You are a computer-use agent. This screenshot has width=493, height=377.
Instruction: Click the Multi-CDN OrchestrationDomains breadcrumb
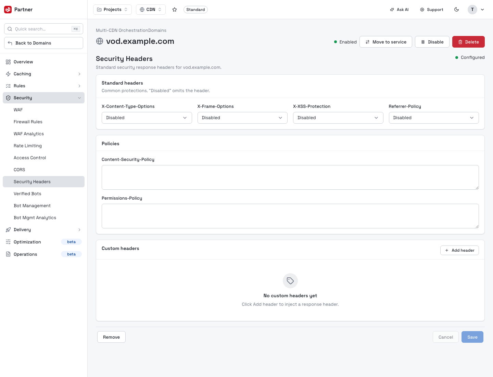(131, 30)
